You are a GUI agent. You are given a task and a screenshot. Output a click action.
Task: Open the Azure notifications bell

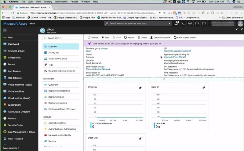[x=176, y=23]
